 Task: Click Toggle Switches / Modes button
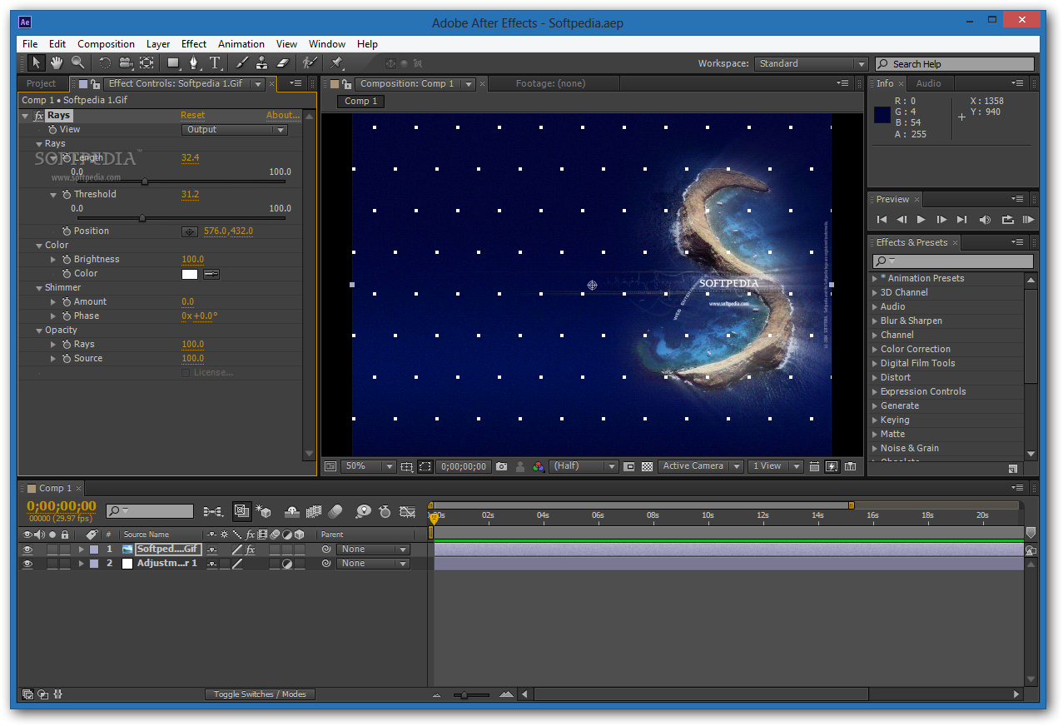260,694
